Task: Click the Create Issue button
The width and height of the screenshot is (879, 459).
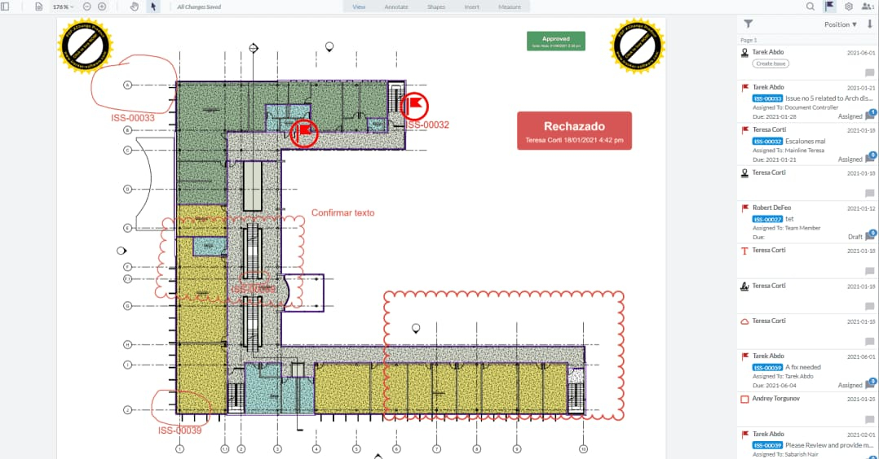Action: coord(771,63)
